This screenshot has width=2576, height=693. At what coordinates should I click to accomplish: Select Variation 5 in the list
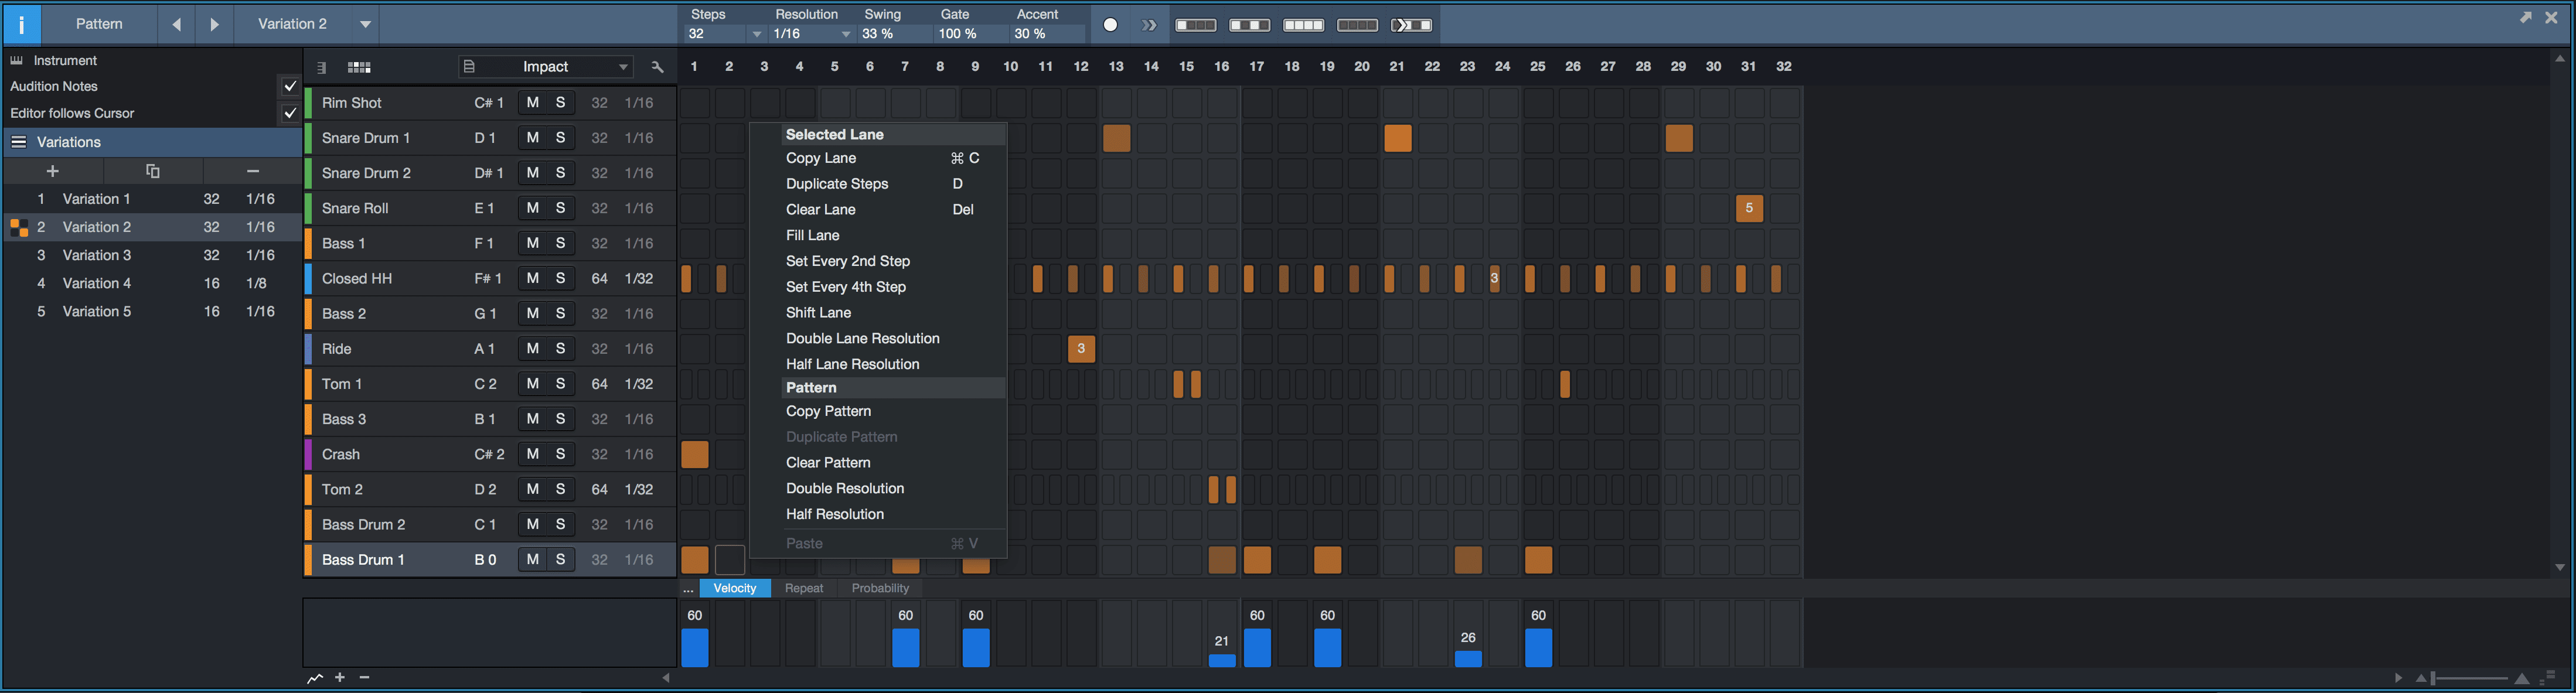tap(152, 311)
